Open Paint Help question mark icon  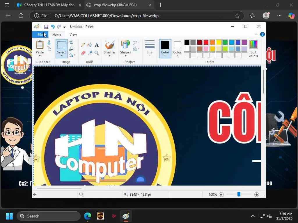(262, 34)
